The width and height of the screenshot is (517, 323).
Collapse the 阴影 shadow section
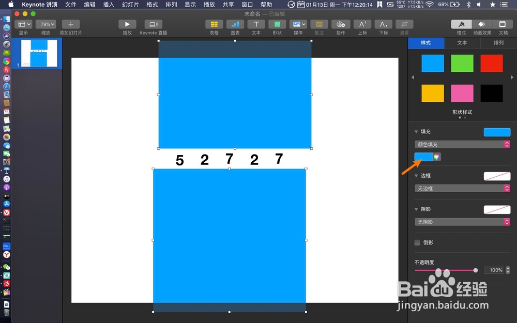(416, 209)
